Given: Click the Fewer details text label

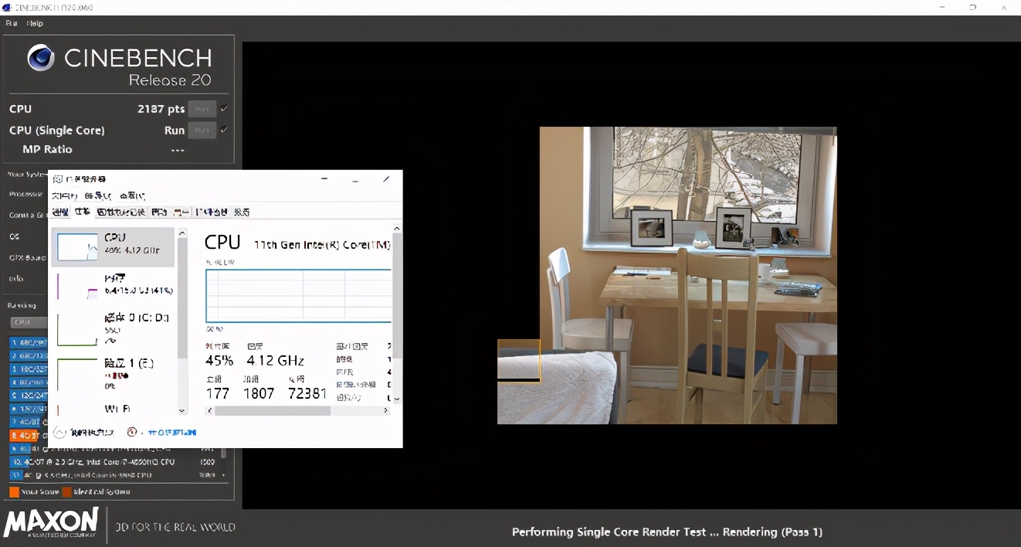Looking at the screenshot, I should pyautogui.click(x=92, y=433).
